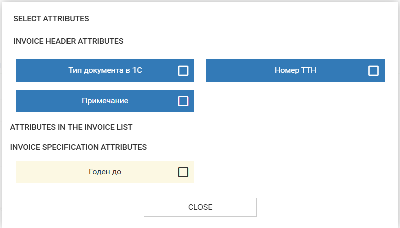
Task: Tick the Номер ТТН checkbox
Action: [x=373, y=71]
